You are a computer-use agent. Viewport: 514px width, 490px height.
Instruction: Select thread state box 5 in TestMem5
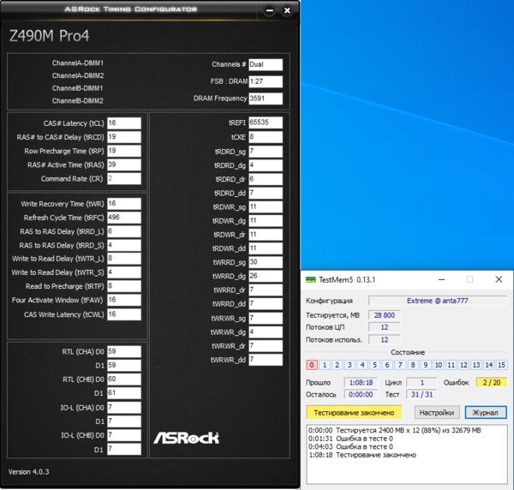coord(374,365)
